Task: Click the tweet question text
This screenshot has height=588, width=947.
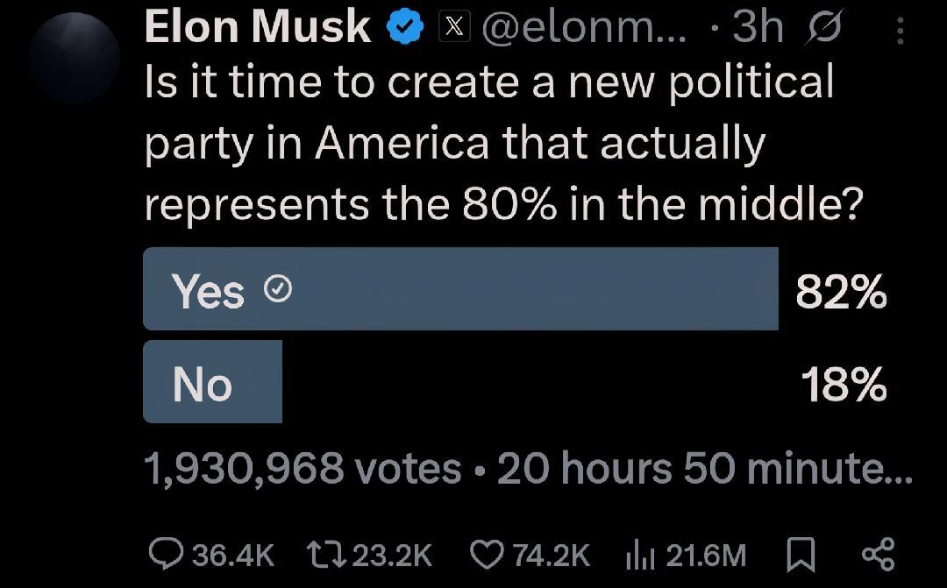Action: point(502,143)
